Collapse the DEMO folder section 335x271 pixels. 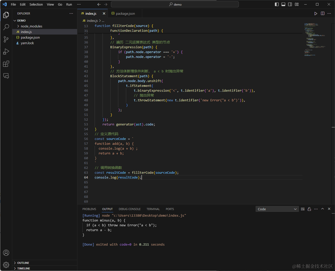click(45, 21)
